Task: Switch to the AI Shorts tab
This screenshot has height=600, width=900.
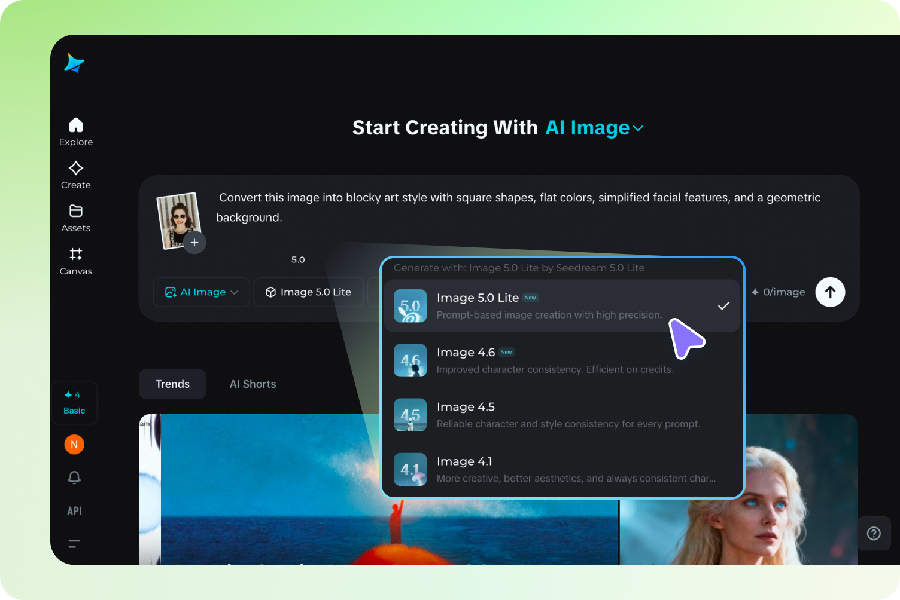Action: tap(253, 384)
